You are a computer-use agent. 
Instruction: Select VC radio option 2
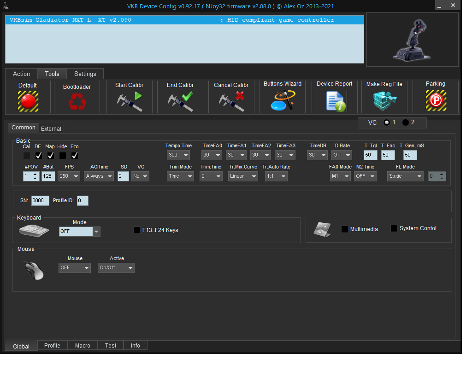coord(406,122)
